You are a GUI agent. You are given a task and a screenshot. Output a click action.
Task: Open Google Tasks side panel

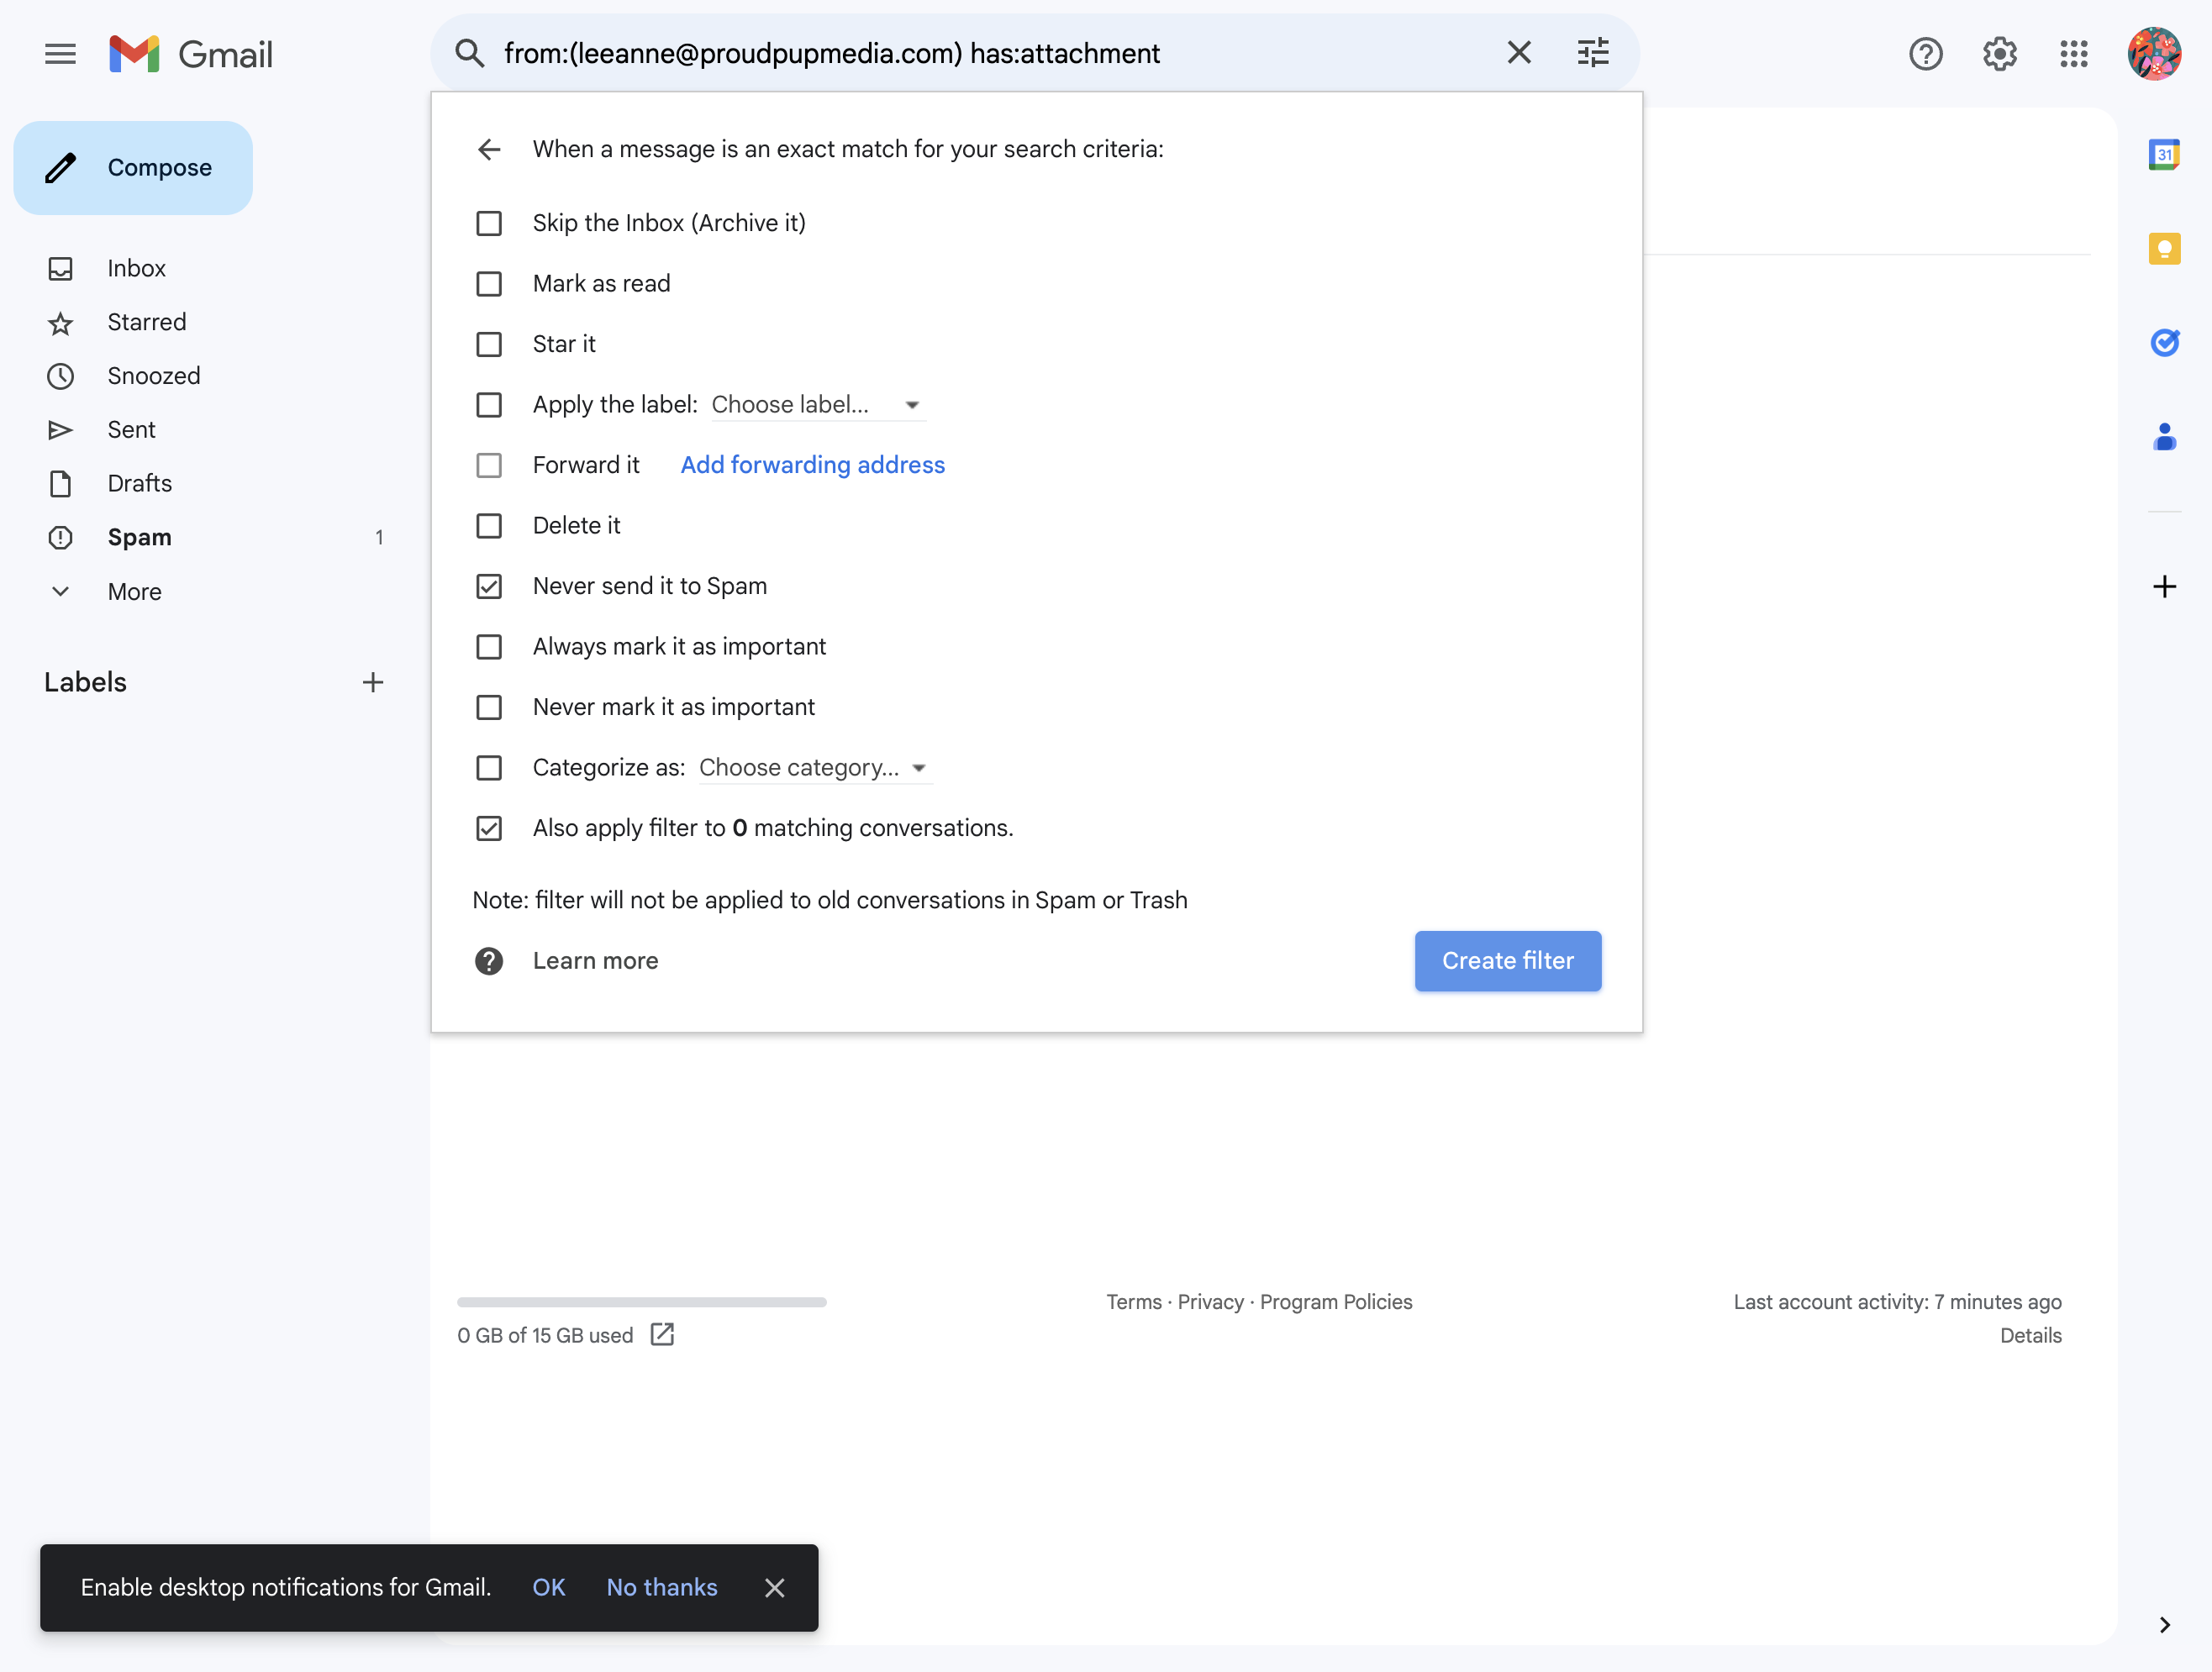(x=2164, y=343)
